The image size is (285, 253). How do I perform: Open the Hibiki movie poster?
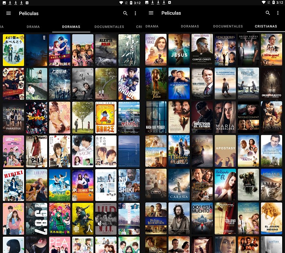13,185
